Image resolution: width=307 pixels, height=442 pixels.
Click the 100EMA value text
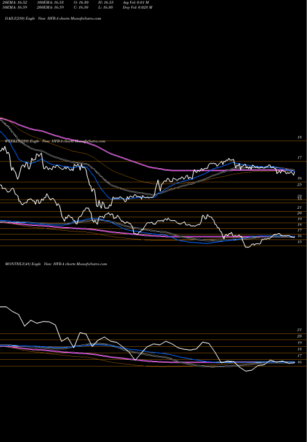[50, 2]
